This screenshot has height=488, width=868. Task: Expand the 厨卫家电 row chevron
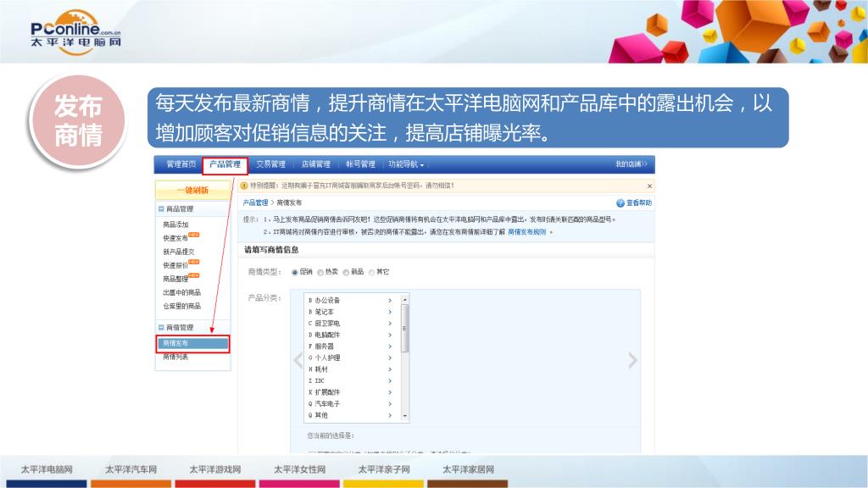pyautogui.click(x=390, y=324)
